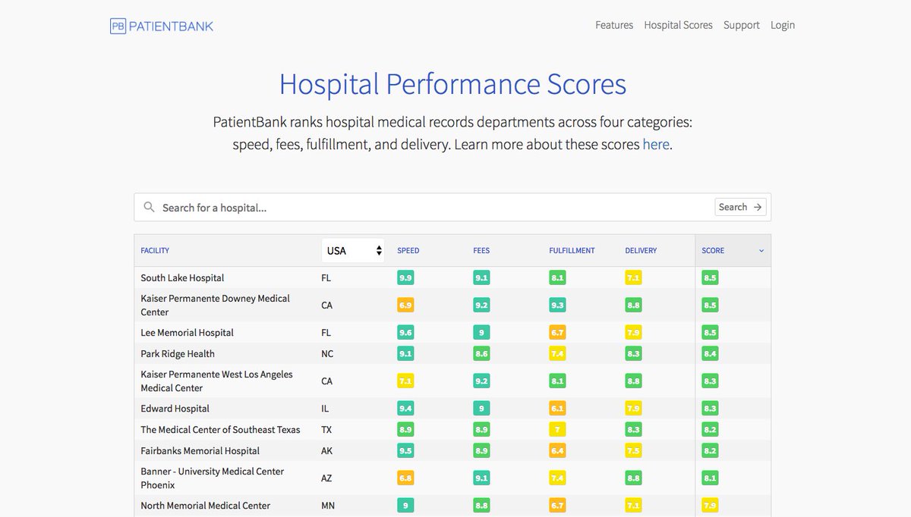Open Hospital Scores navigation link
Viewport: 911px width, 517px height.
point(678,25)
